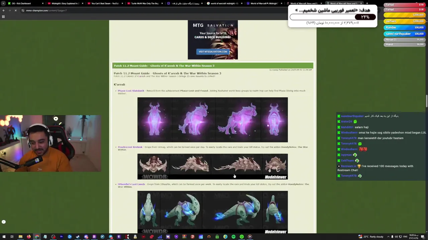Click the 'salam haji' chat message
The width and height of the screenshot is (428, 240).
tap(361, 127)
